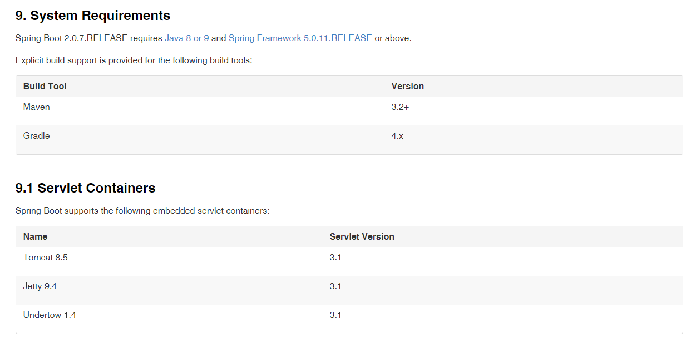This screenshot has width=696, height=338.
Task: Select the "Undertow 1.4" cell
Action: tap(50, 315)
